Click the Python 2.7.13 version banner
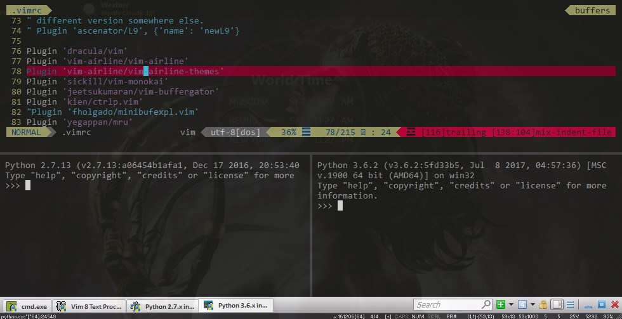Screen dimensions: 622x319 click(152, 166)
